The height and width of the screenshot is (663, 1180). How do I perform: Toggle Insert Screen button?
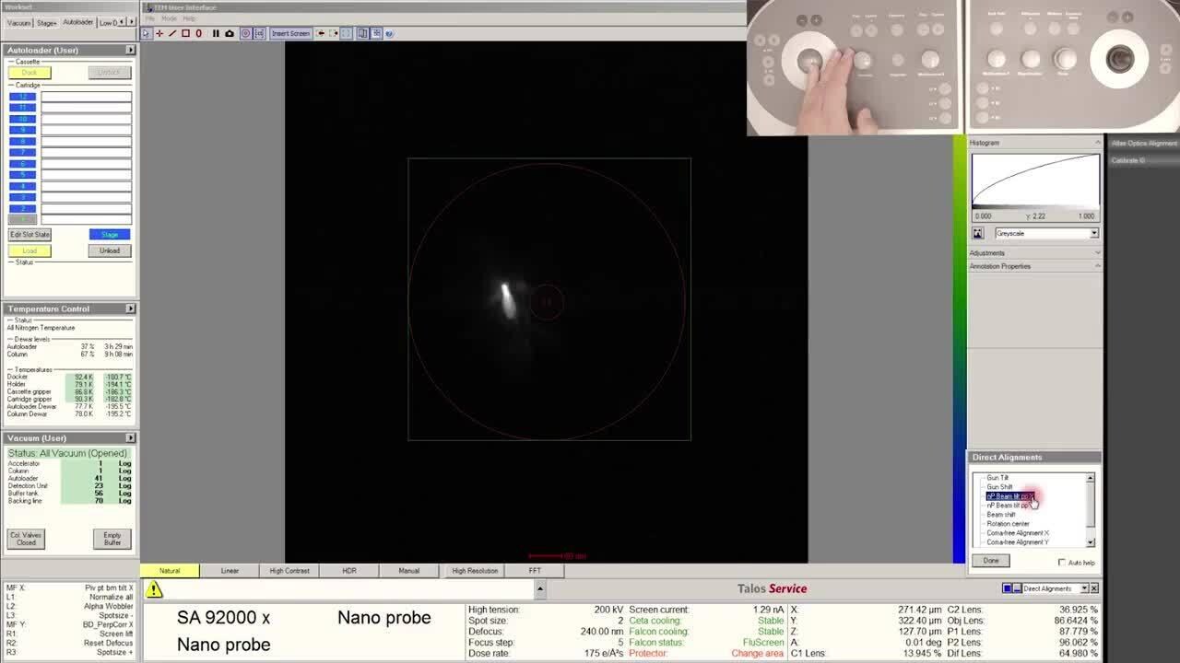tap(290, 33)
